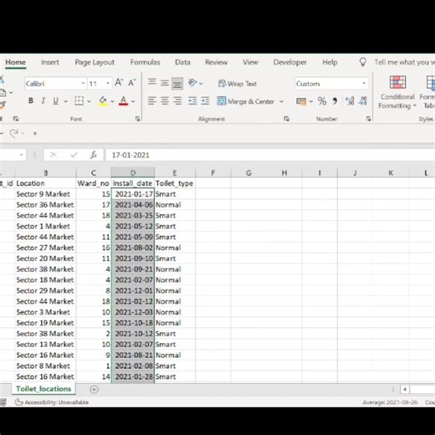Image resolution: width=435 pixels, height=435 pixels.
Task: Open Custom number format dropdown
Action: pos(364,84)
